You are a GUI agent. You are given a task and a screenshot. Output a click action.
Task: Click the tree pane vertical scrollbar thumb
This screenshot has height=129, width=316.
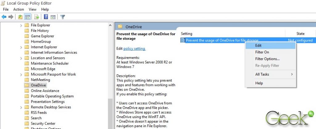pos(110,114)
